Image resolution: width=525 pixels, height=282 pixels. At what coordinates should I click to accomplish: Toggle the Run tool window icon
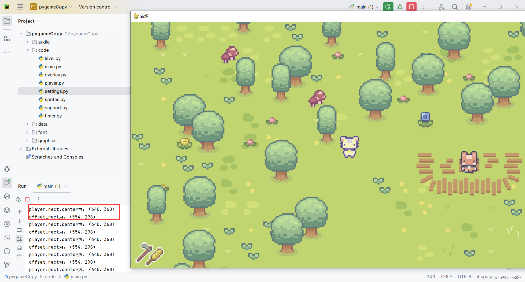tap(7, 183)
